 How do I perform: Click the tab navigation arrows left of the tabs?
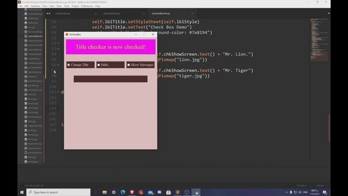point(48,14)
